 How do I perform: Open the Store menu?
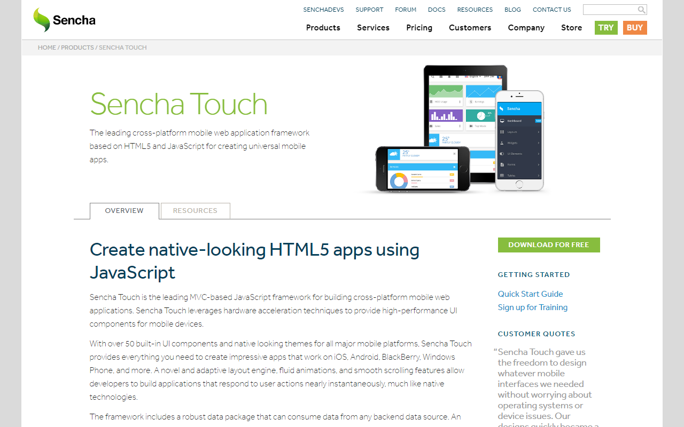pyautogui.click(x=571, y=28)
